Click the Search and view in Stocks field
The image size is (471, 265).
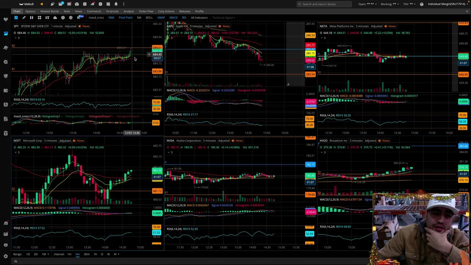coord(324,4)
